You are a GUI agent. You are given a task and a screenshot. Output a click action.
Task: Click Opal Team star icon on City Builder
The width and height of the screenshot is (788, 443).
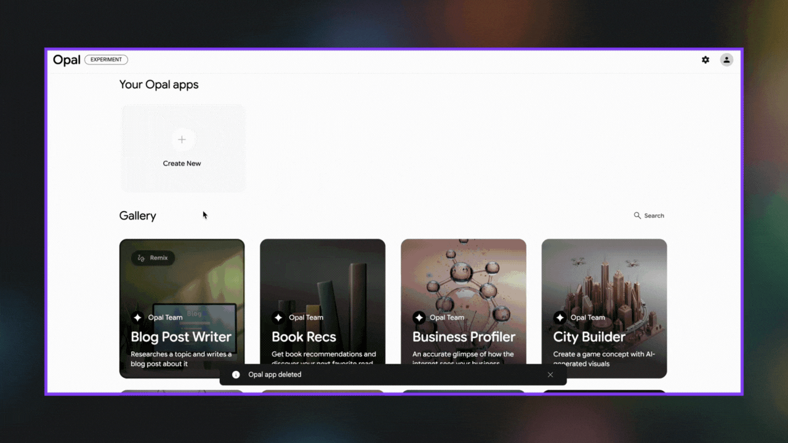[560, 317]
